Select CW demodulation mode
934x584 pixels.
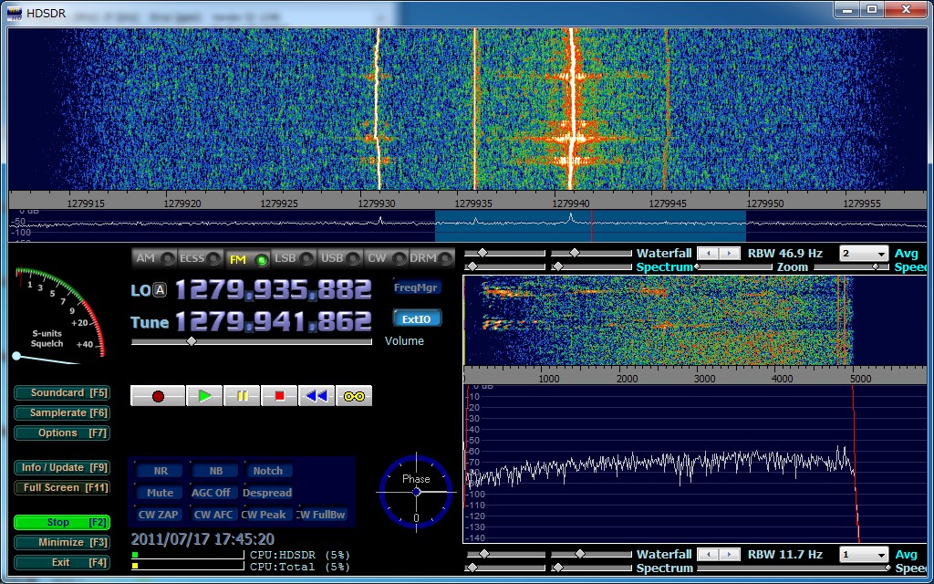pos(386,258)
